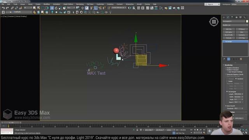Click the UVW Map modifier button

point(242,38)
